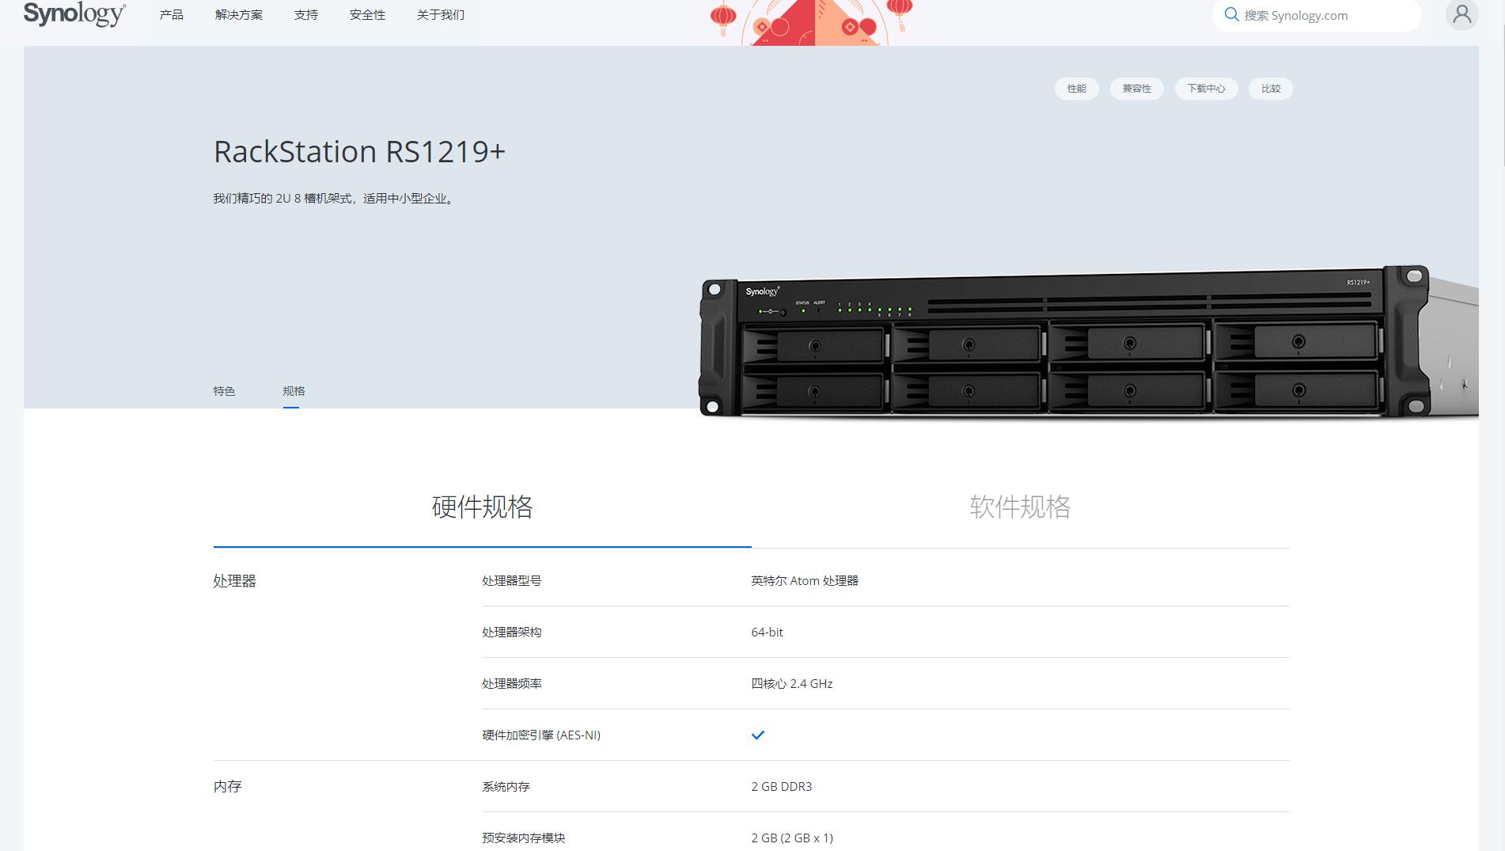Open the 下载中心 link
Screen dimensions: 1505x851
(x=1205, y=89)
